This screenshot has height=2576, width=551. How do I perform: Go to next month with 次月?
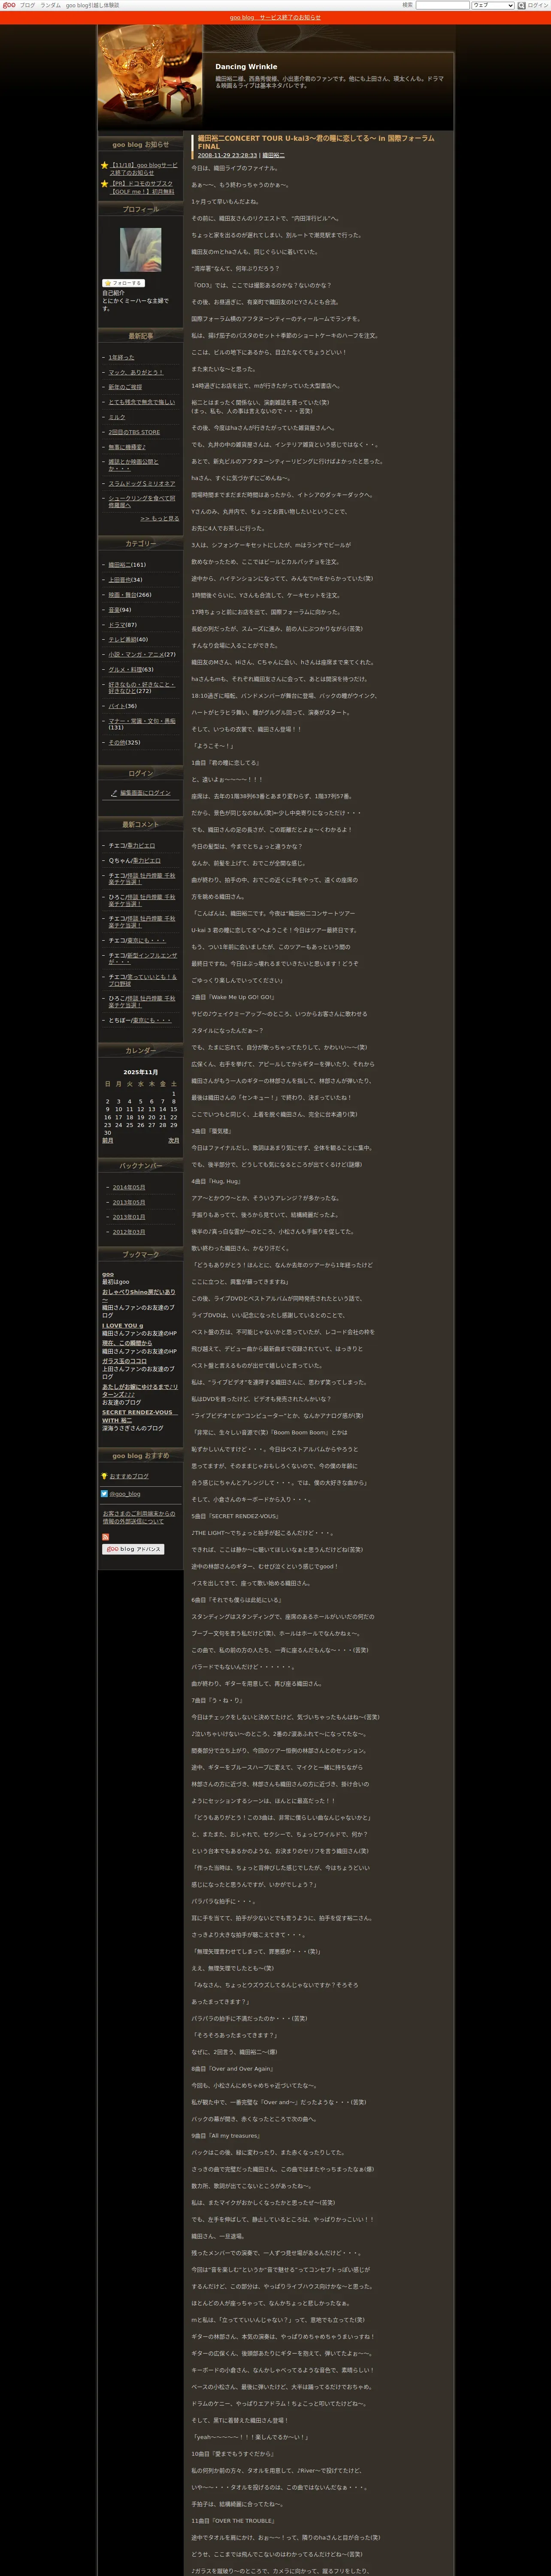(173, 1141)
